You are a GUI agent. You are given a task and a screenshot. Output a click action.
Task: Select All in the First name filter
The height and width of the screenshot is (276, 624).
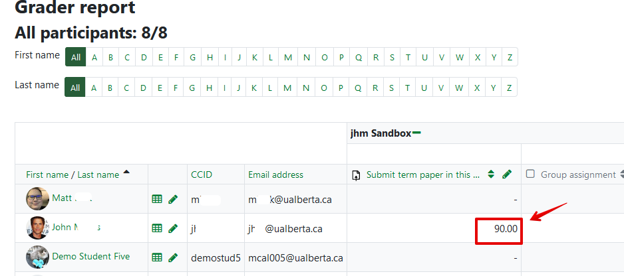pos(75,57)
